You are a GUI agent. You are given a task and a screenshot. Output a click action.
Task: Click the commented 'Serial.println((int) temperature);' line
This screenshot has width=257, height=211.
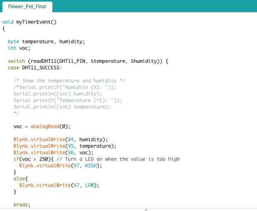click(x=62, y=107)
